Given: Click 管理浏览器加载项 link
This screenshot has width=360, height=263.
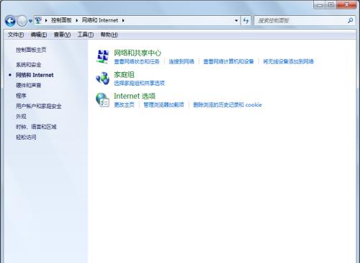Looking at the screenshot, I should click(163, 104).
